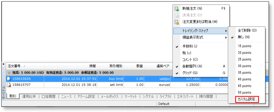Open the 操作履歴 tab
This screenshot has width=274, height=112.
(206, 97)
